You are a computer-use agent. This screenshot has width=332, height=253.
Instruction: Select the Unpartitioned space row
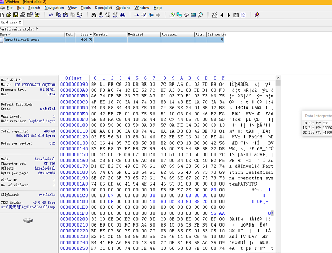pyautogui.click(x=112, y=39)
